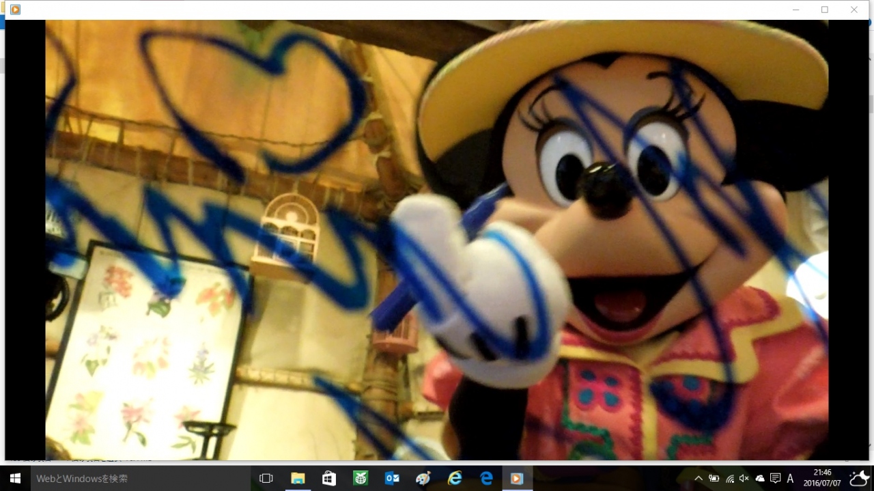This screenshot has height=491, width=874.
Task: Open the green globe app on taskbar
Action: click(361, 479)
